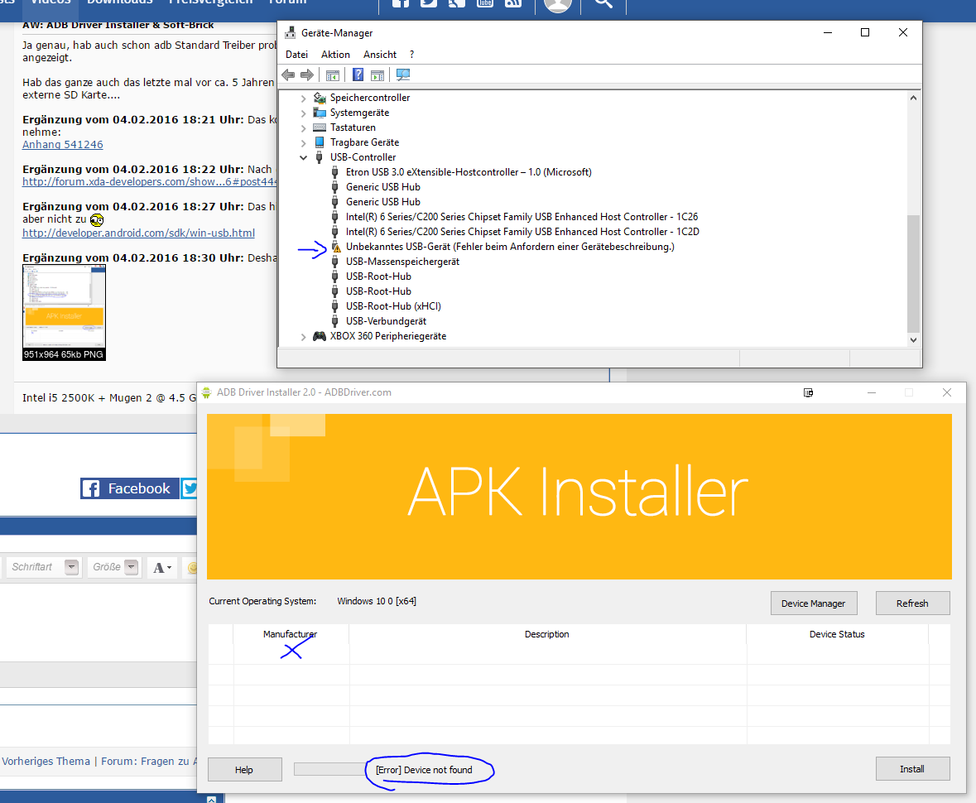976x803 pixels.
Task: Select Intel USB Enhanced Host Controller 1C26
Action: click(522, 217)
